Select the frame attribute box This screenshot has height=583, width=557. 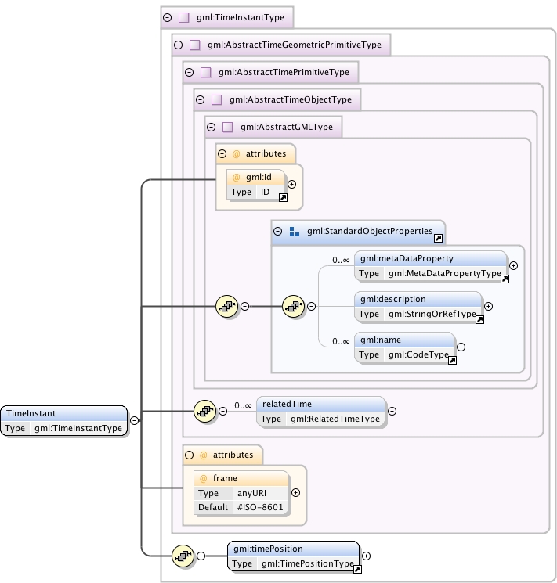(x=241, y=493)
